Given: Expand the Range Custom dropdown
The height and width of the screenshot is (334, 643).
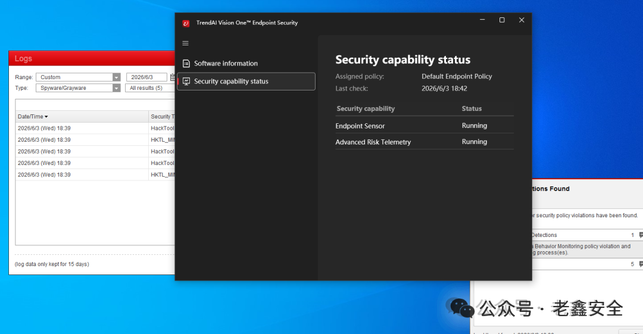Looking at the screenshot, I should [117, 77].
